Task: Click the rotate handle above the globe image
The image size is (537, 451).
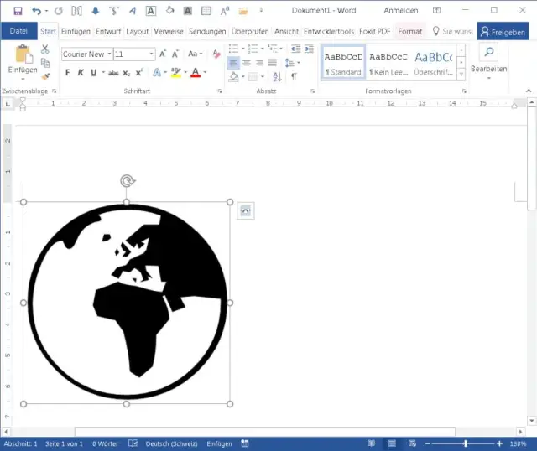Action: click(127, 181)
